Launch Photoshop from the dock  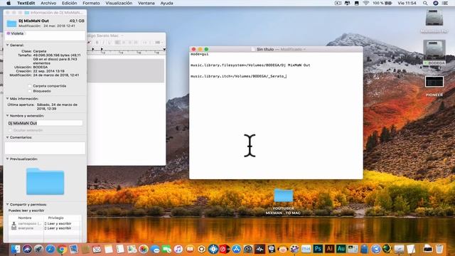click(x=318, y=249)
